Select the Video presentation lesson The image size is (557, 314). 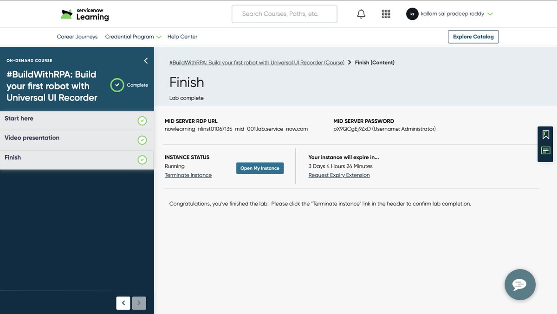[x=77, y=140]
